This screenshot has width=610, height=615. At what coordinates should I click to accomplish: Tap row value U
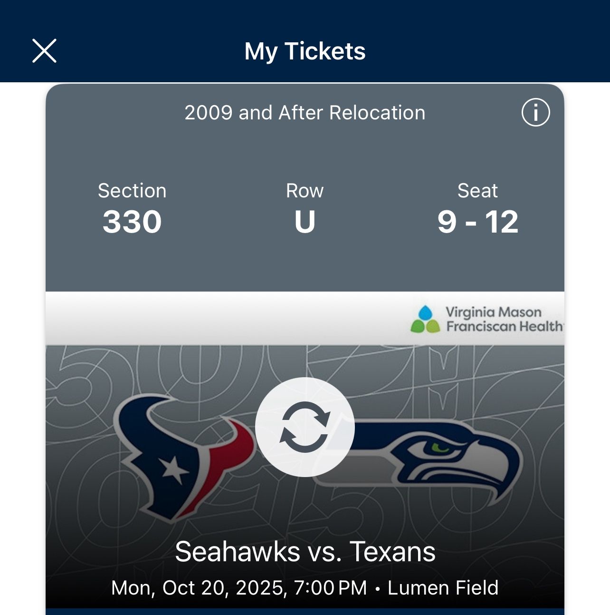coord(305,222)
